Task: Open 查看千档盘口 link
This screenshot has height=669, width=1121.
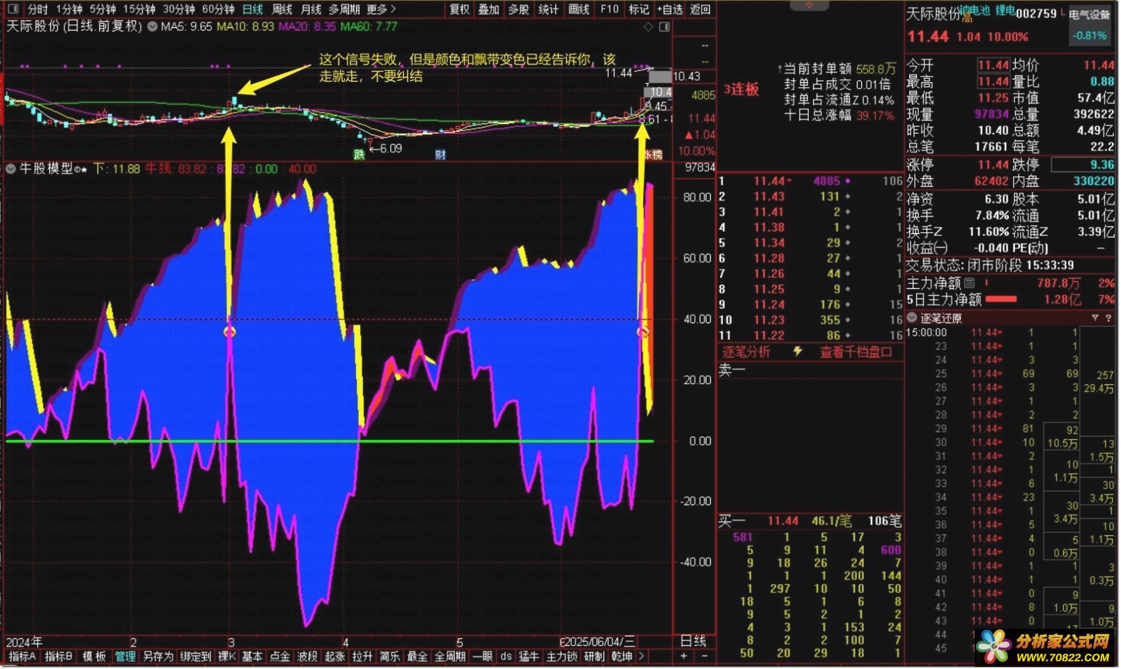Action: click(x=856, y=352)
